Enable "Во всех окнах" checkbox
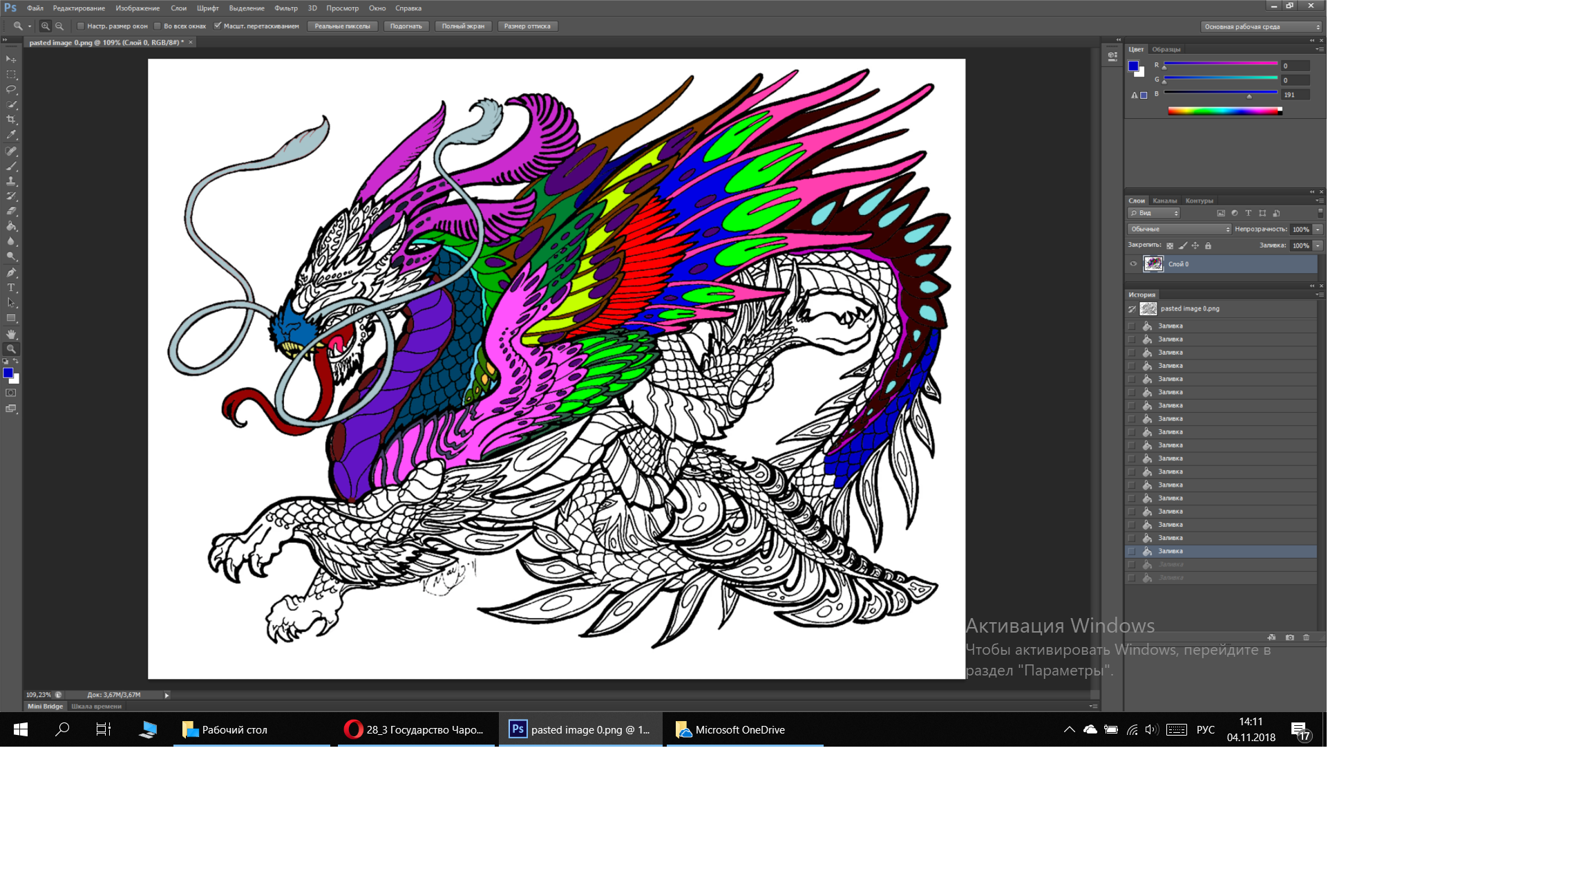The image size is (1592, 896). click(158, 26)
